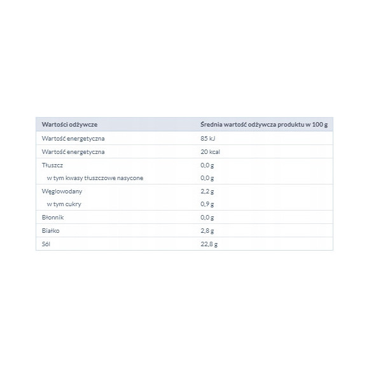Click the 'Białko' row label

point(51,230)
